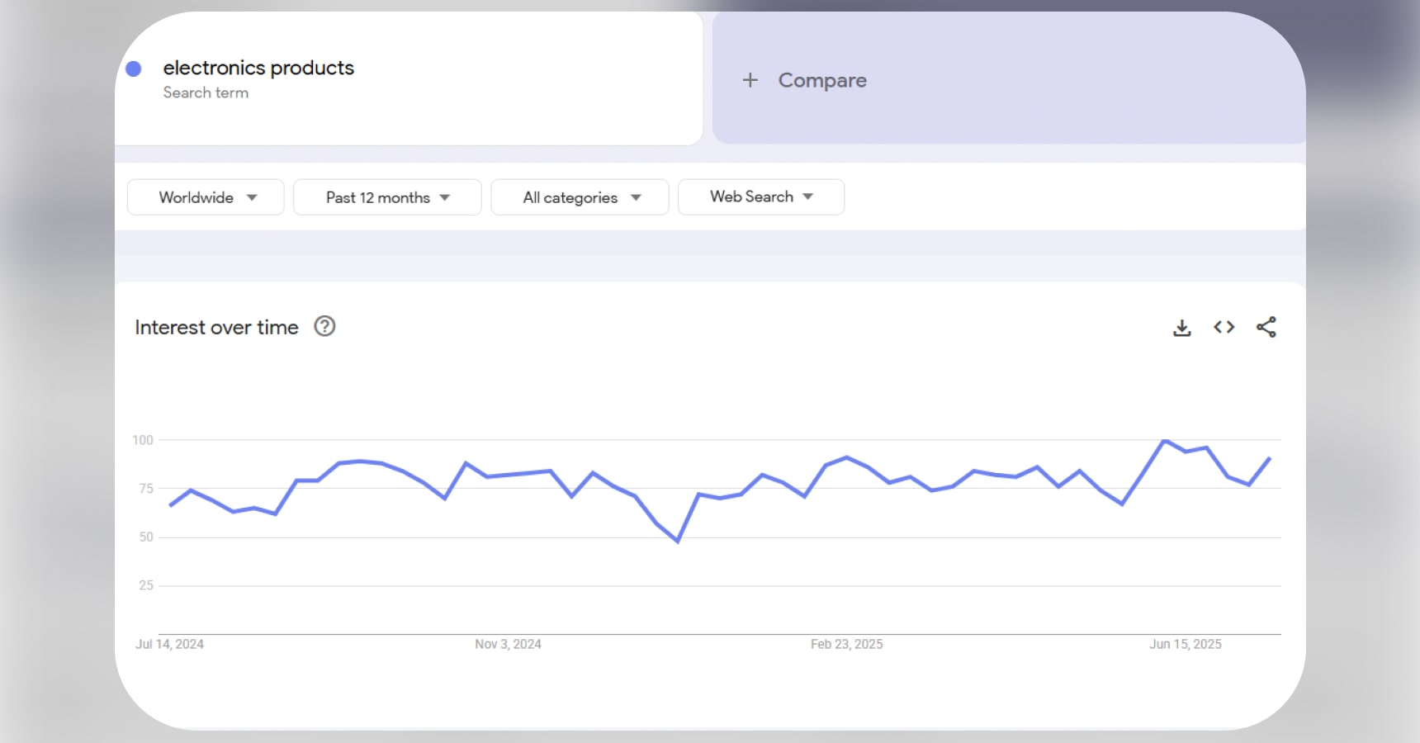Select the Search term label
This screenshot has height=743, width=1420.
click(x=206, y=92)
